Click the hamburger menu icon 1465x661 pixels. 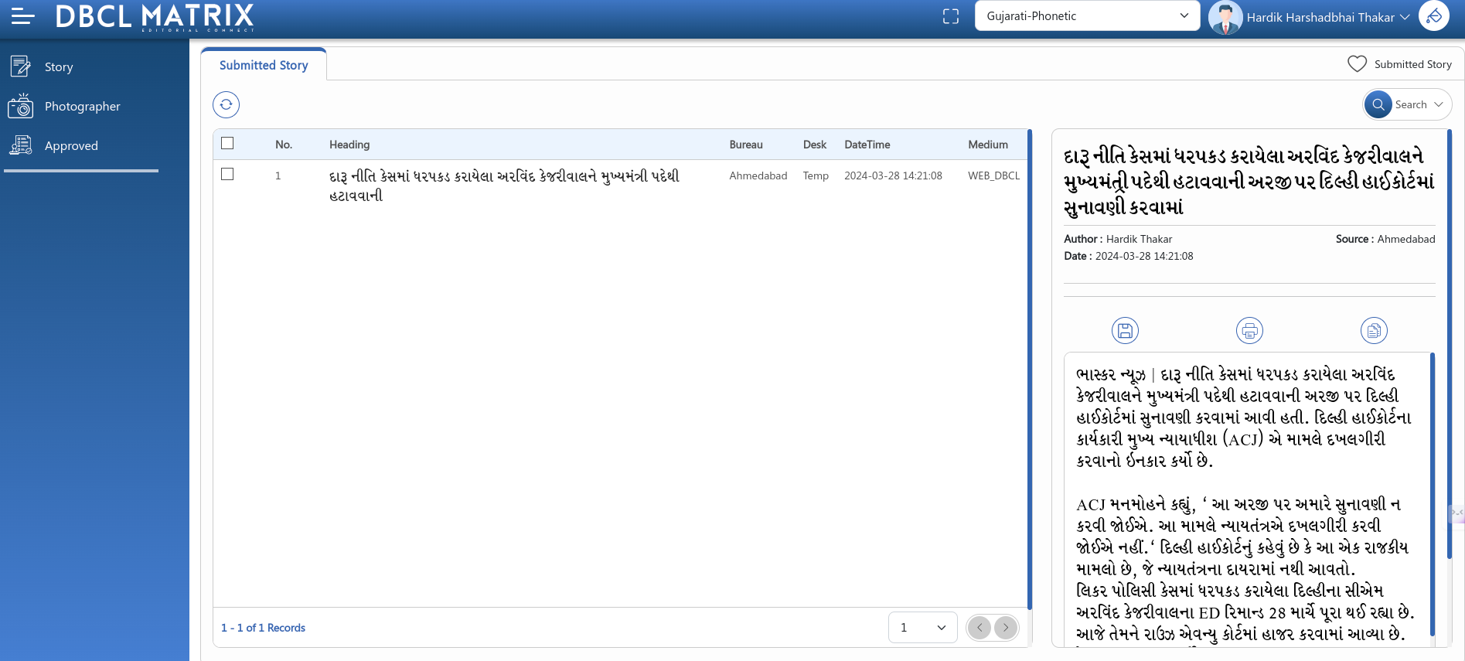click(22, 16)
